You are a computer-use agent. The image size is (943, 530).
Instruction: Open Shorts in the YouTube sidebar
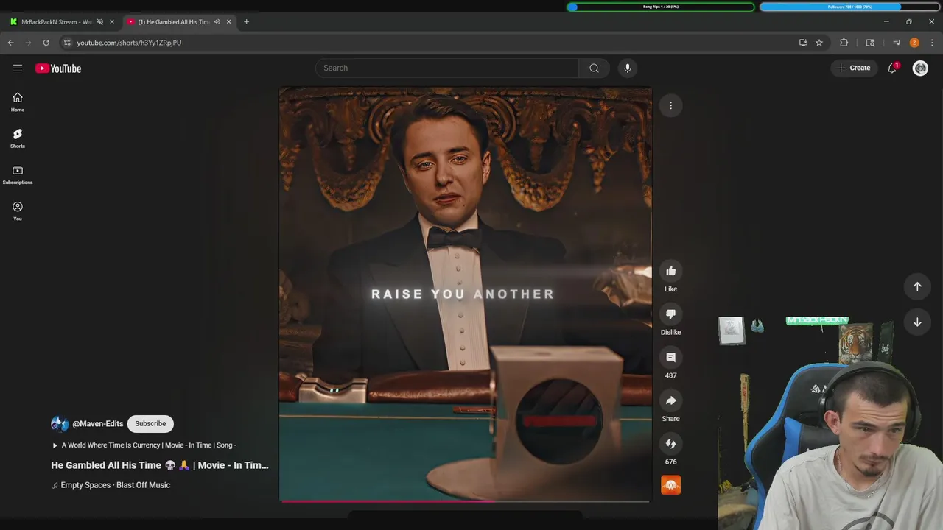point(18,138)
